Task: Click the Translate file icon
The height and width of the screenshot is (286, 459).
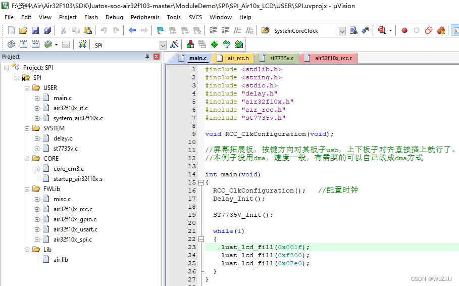Action: 12,45
